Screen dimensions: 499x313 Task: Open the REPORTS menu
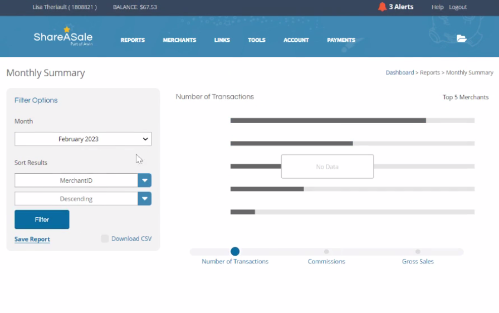tap(133, 40)
